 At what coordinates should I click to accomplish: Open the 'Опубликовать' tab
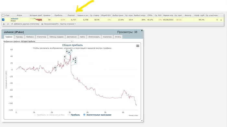(94, 37)
